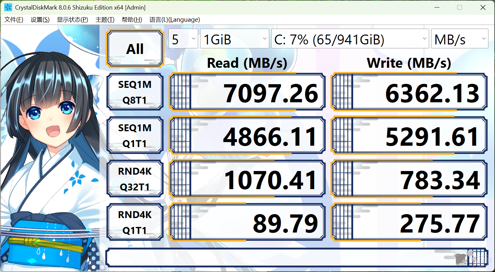Viewport: 495px width, 272px height.
Task: Click the empty comment field at bottom
Action: tap(296, 258)
